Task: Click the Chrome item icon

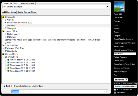Action: (x=6, y=20)
